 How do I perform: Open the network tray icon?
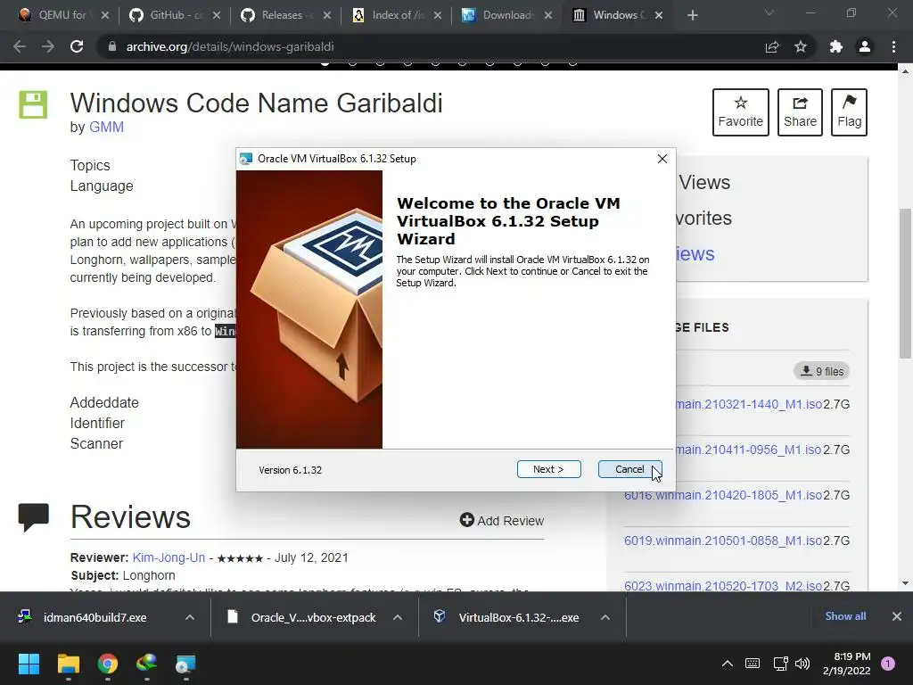(x=780, y=664)
